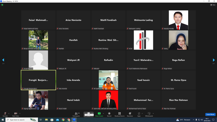
Task: Click Faizal Mahmudi Putra's tile
Action: coord(38,20)
